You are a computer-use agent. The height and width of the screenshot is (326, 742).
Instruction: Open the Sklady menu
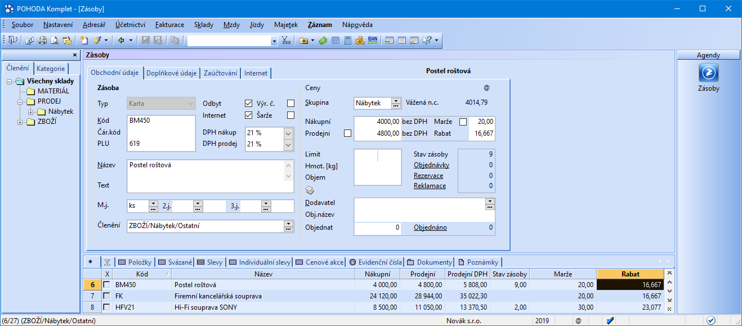point(204,25)
